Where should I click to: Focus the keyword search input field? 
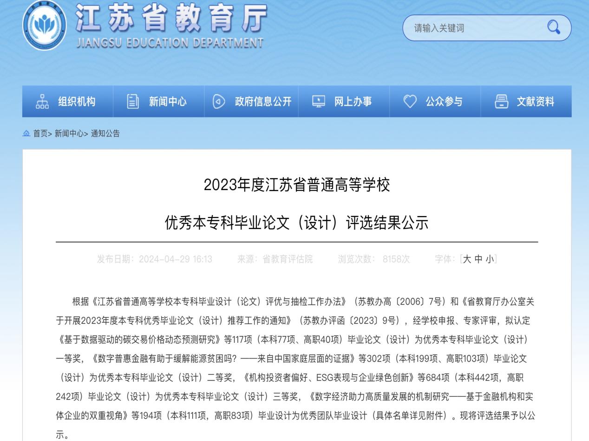click(474, 28)
